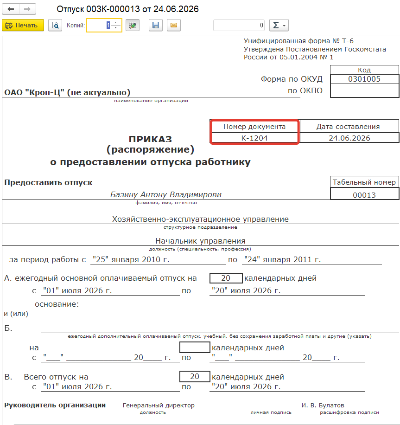Save the document with the floppy disk icon
Viewport: 400px width, 425px height.
(x=156, y=25)
